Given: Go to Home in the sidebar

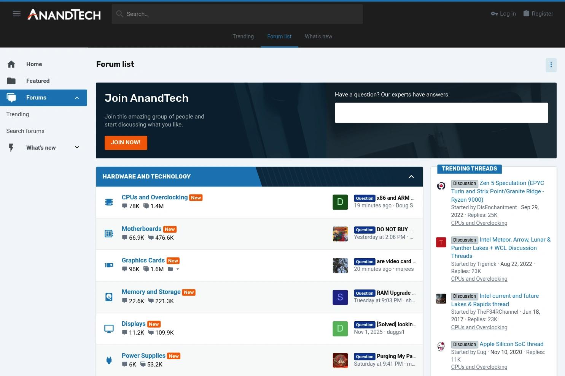Looking at the screenshot, I should point(34,64).
